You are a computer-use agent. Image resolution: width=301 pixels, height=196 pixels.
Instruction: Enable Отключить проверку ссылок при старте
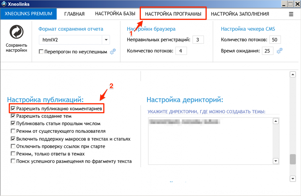click(13, 146)
